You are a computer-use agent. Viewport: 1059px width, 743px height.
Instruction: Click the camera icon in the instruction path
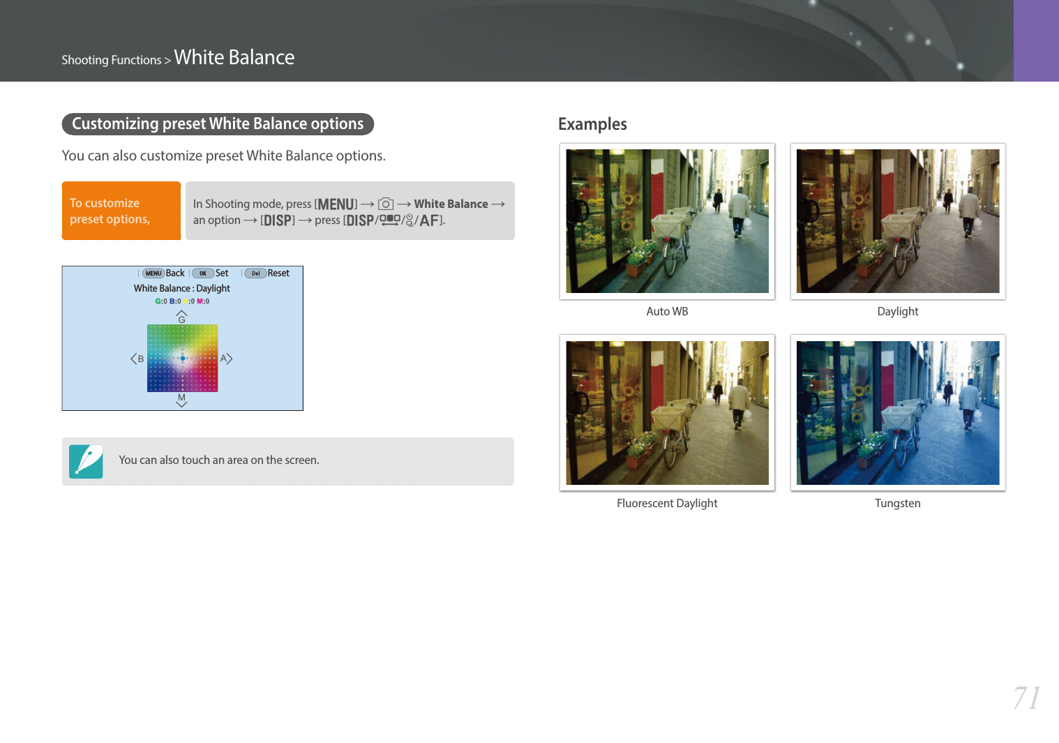[x=386, y=204]
